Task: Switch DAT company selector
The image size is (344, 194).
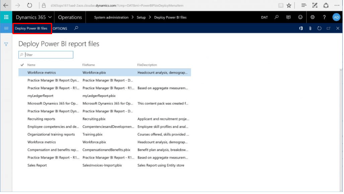Action: (x=264, y=17)
